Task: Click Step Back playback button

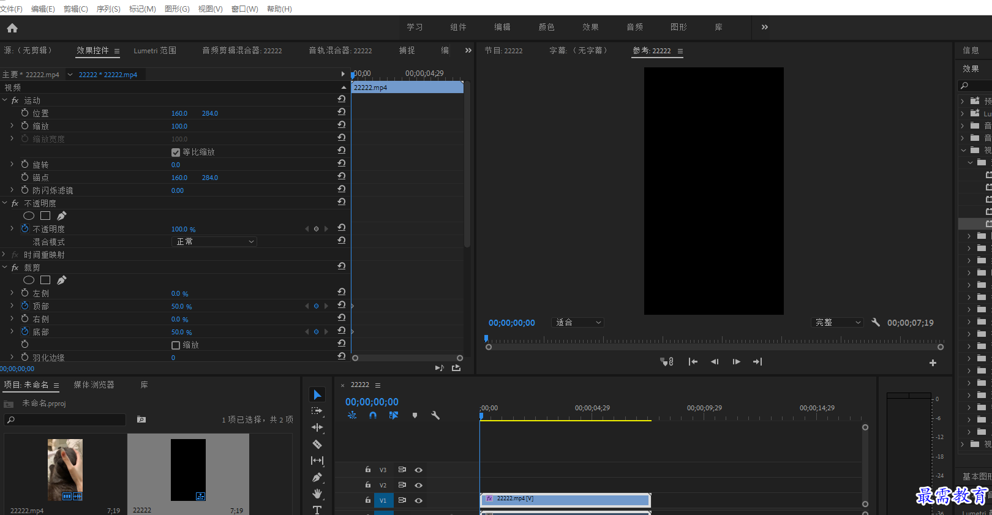Action: tap(715, 362)
